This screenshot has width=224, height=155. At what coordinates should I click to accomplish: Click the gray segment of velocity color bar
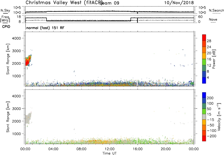click(204, 117)
